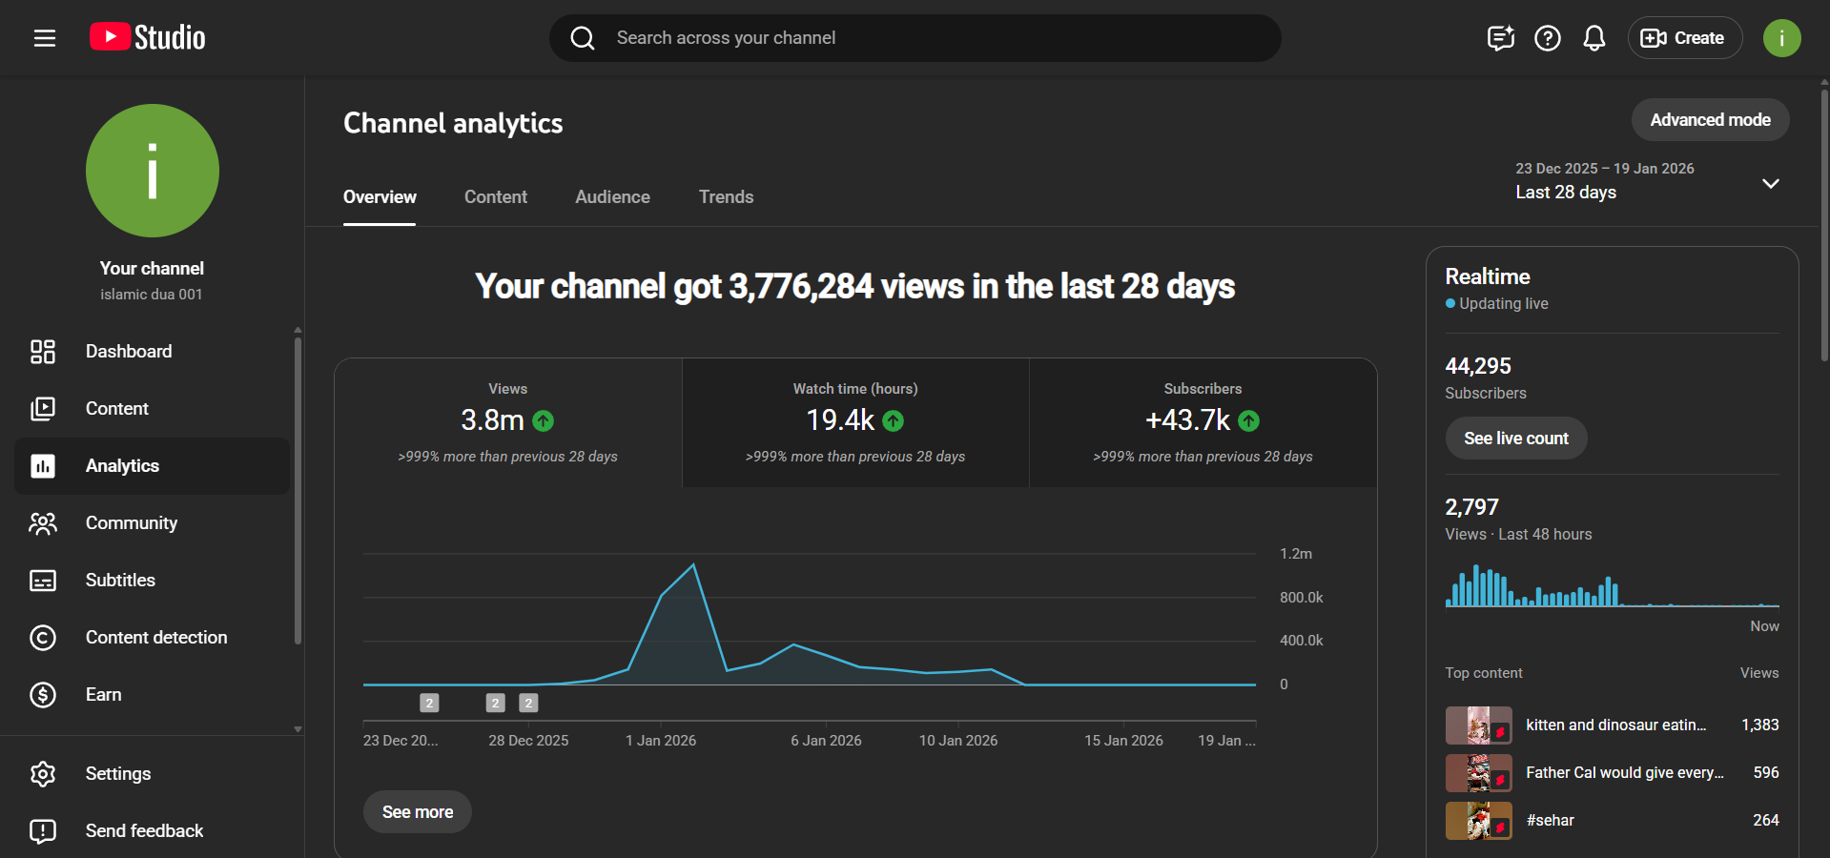Image resolution: width=1830 pixels, height=858 pixels.
Task: Open the comments feedback icon in header
Action: coord(1500,38)
